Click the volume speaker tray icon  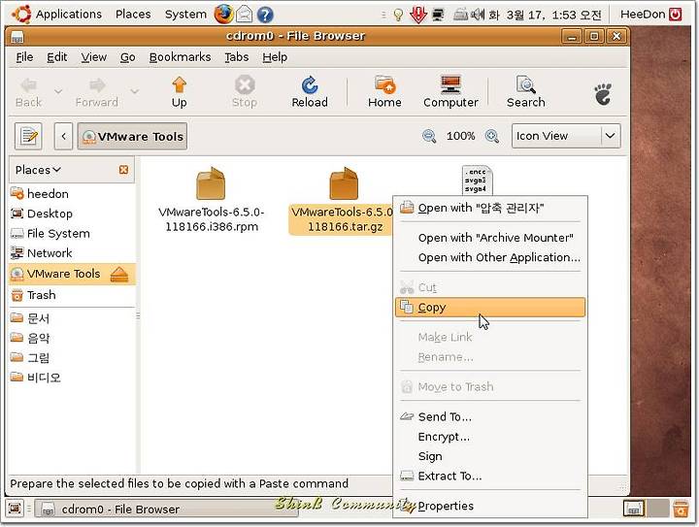coord(478,16)
